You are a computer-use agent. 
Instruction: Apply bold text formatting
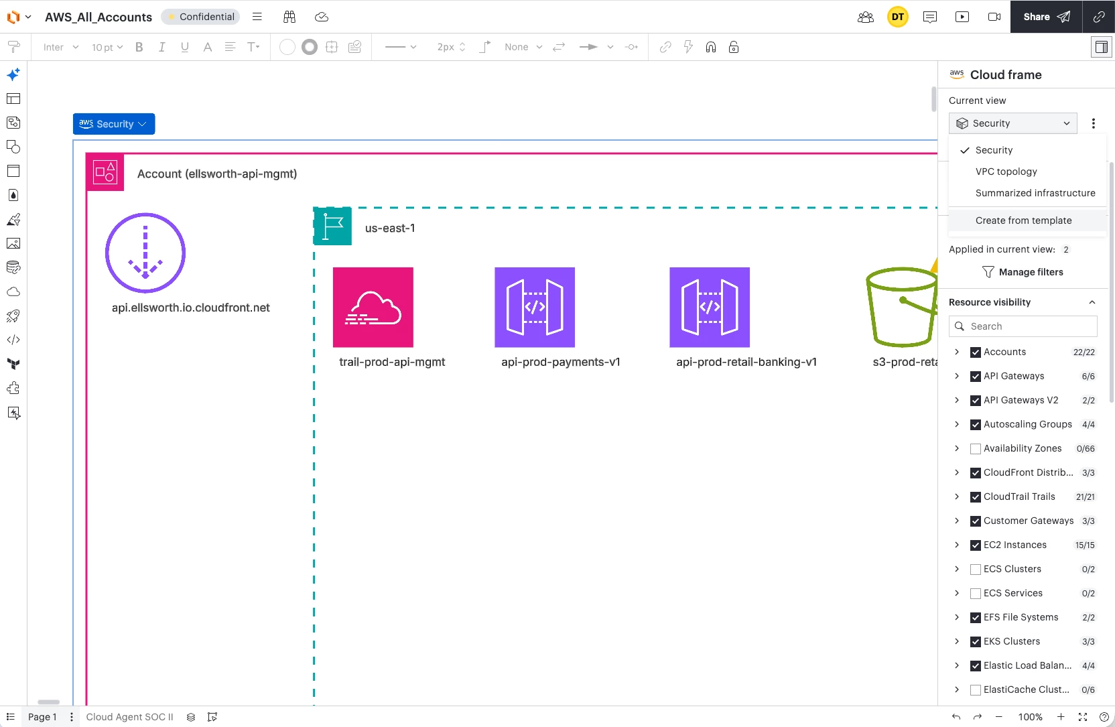click(x=139, y=47)
